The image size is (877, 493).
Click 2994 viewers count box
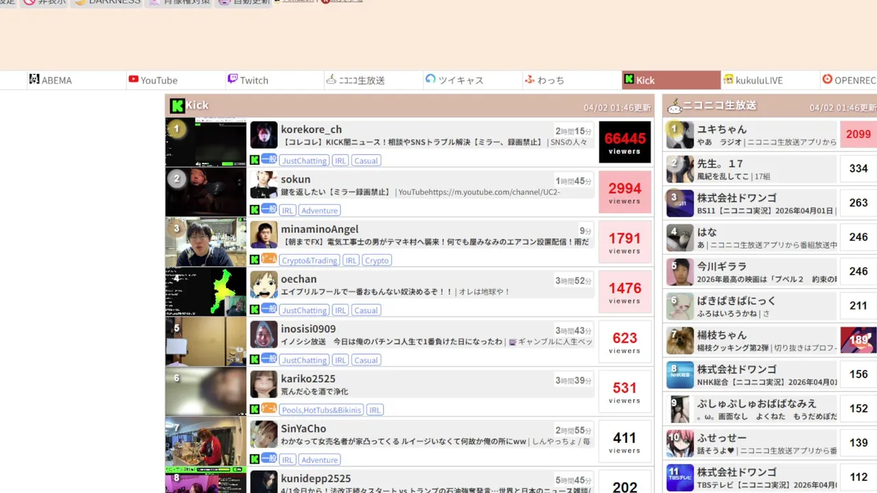pyautogui.click(x=625, y=192)
